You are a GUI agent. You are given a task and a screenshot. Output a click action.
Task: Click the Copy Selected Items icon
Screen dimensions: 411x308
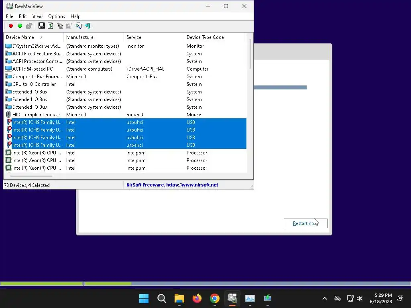tap(60, 26)
